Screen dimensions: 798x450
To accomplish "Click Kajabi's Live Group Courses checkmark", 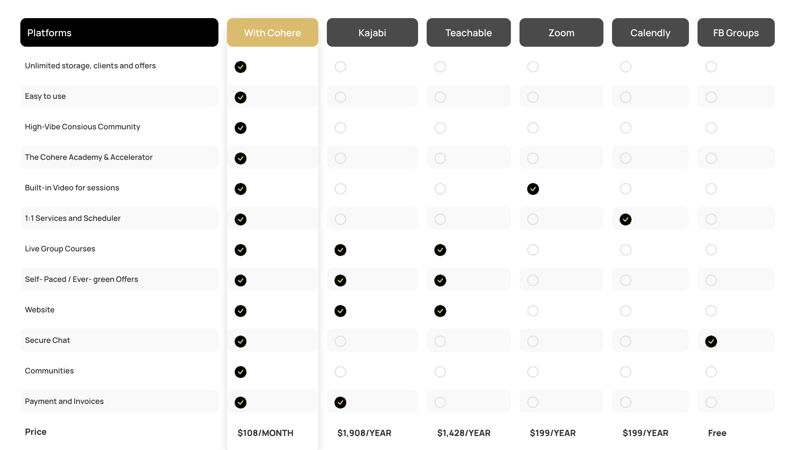I will coord(340,250).
